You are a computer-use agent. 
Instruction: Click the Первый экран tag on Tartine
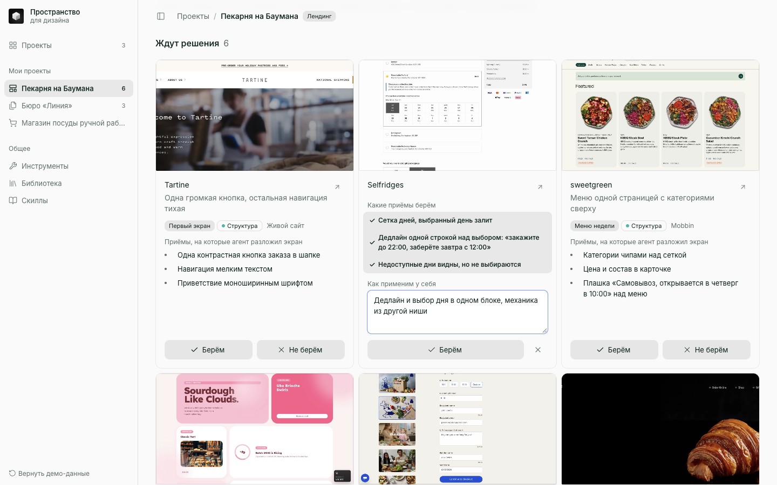(189, 226)
